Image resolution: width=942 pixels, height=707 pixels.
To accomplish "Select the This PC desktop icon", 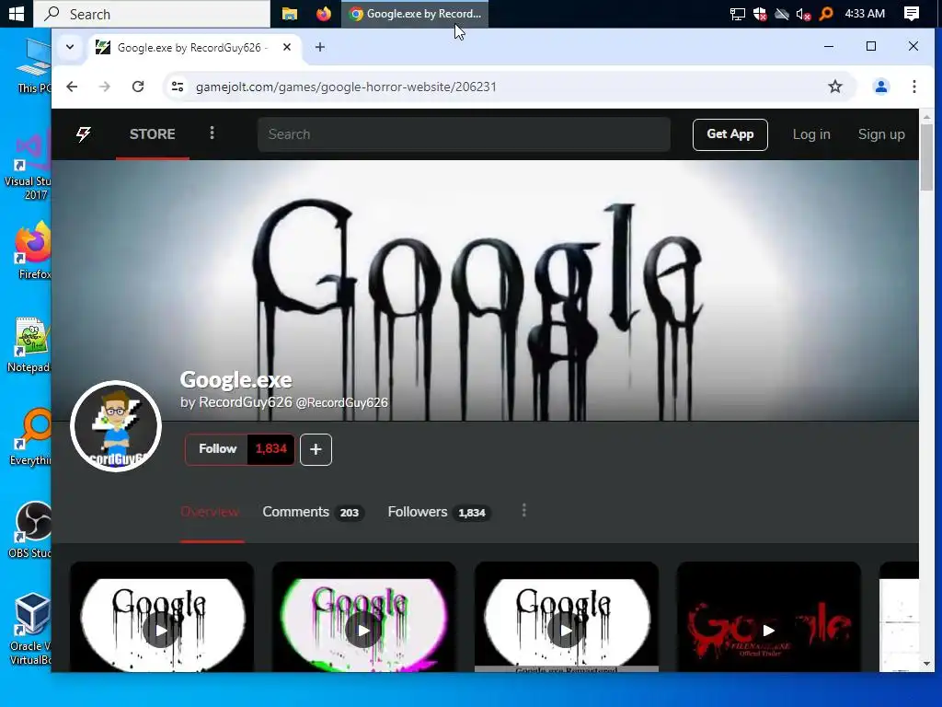I will pyautogui.click(x=33, y=66).
